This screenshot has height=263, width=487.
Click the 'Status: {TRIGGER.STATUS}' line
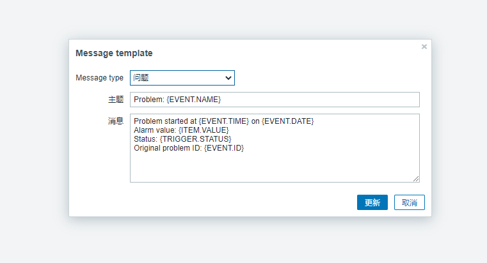click(x=182, y=139)
